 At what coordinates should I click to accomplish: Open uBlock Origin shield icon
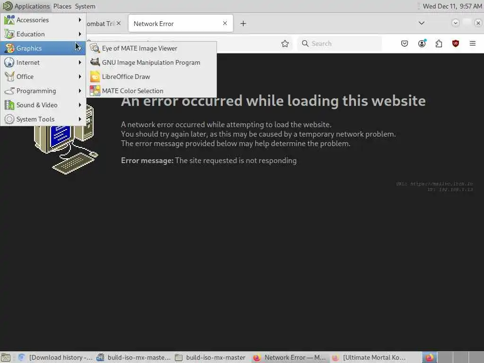pyautogui.click(x=456, y=43)
